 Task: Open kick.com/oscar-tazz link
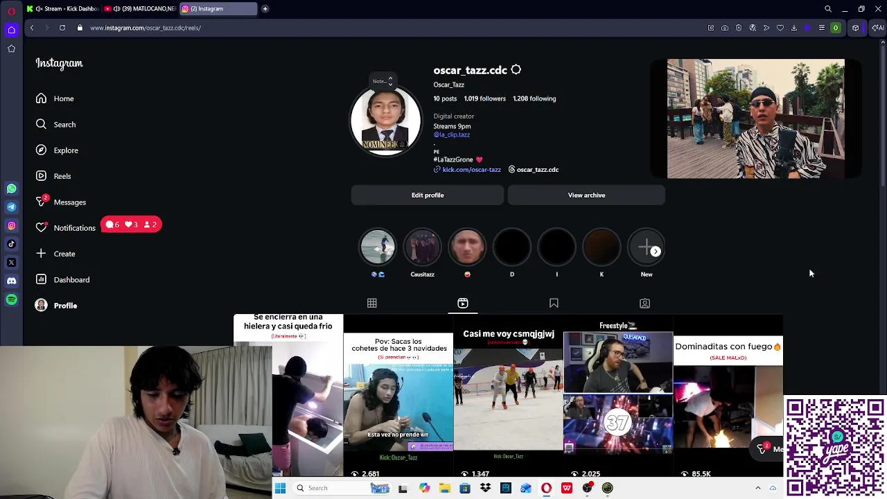click(x=467, y=170)
